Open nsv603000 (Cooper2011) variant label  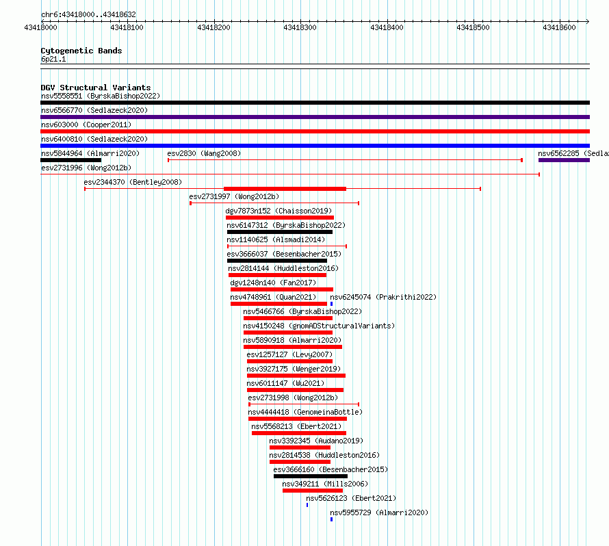[86, 125]
